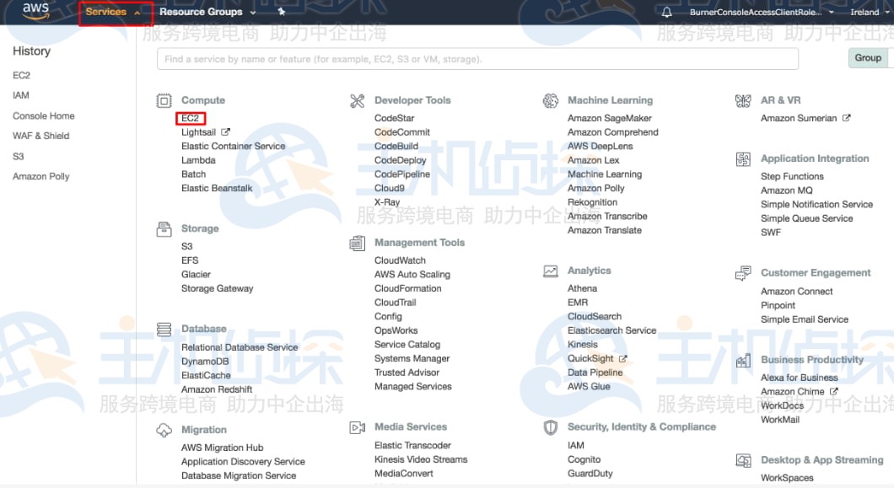Screen dimensions: 894x488
Task: Open EC2 under Compute
Action: click(191, 118)
